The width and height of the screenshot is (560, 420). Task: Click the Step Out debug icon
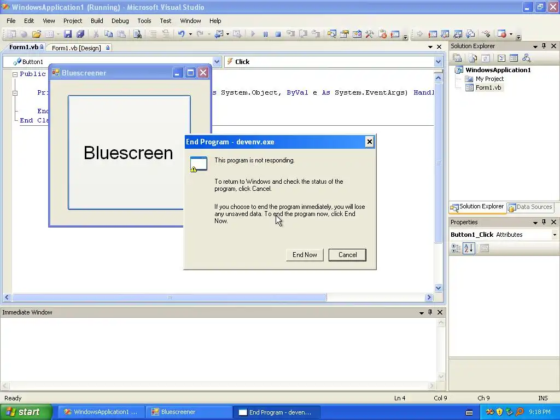point(316,34)
